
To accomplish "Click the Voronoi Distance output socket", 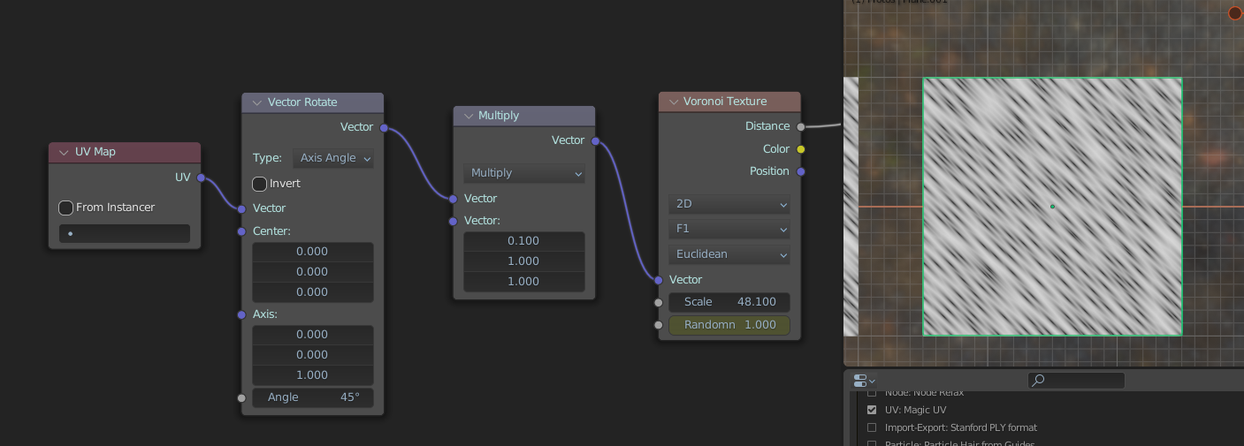I will click(800, 126).
